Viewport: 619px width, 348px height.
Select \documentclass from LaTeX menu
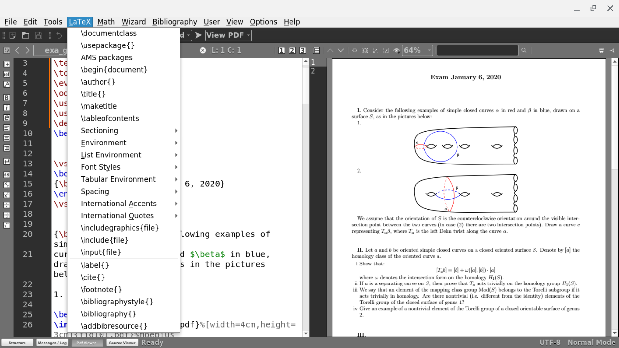click(x=124, y=33)
